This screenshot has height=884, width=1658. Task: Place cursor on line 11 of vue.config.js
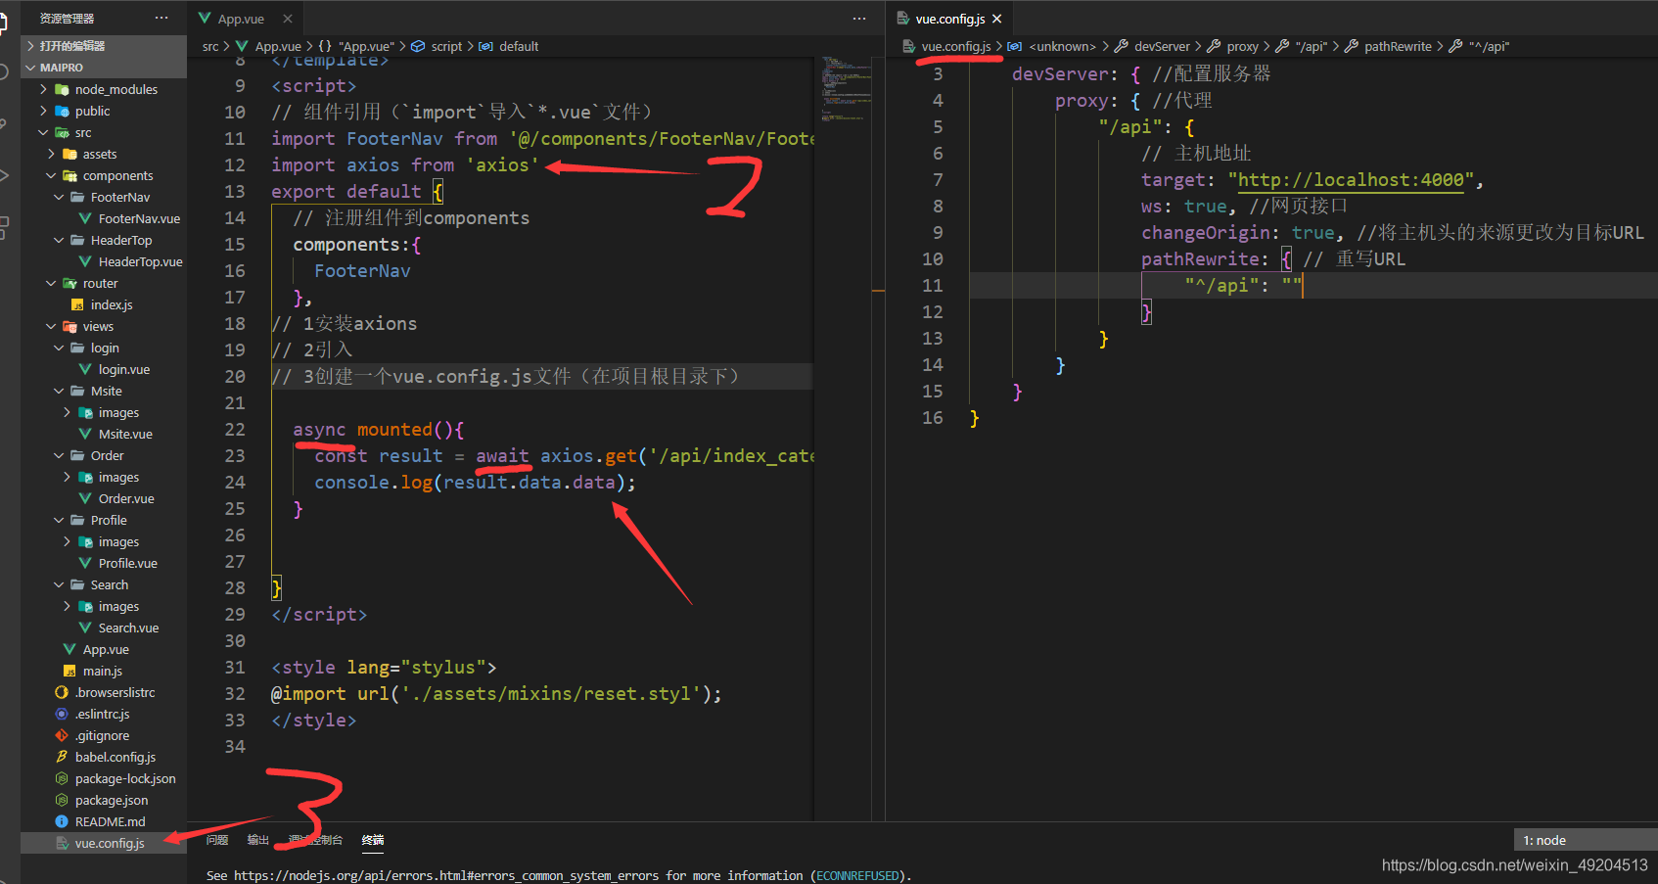click(x=1312, y=285)
